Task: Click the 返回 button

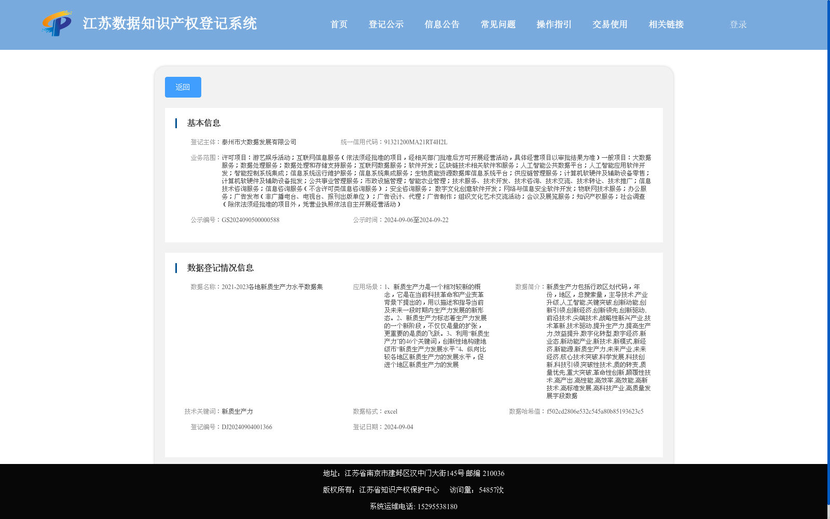Action: point(183,87)
